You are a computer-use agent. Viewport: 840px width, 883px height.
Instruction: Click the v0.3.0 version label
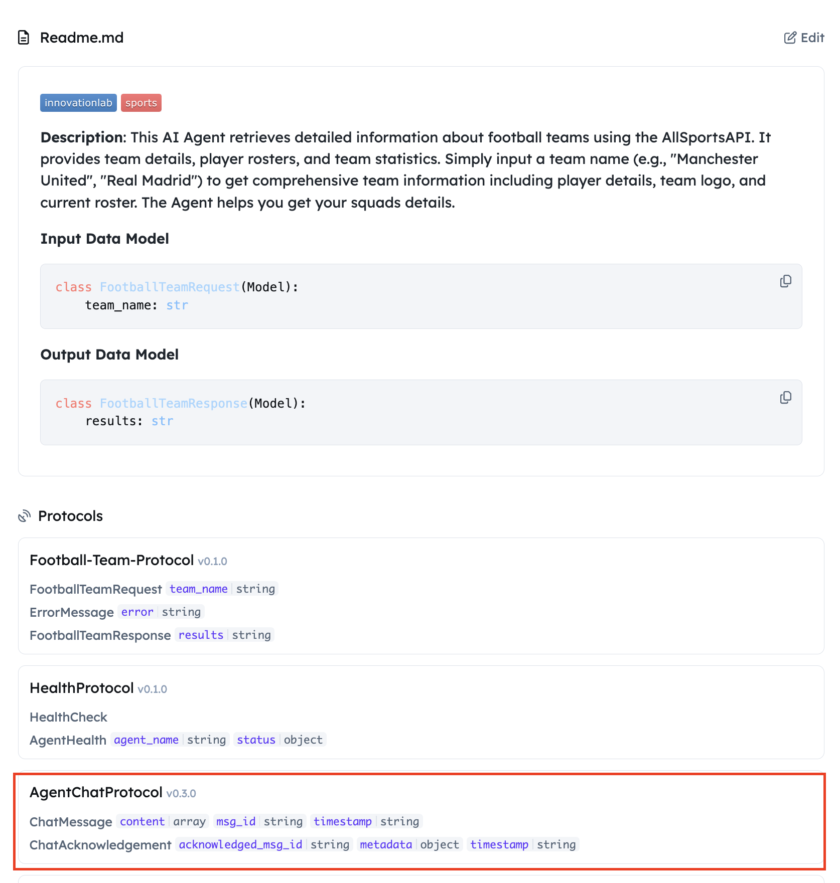pyautogui.click(x=181, y=793)
